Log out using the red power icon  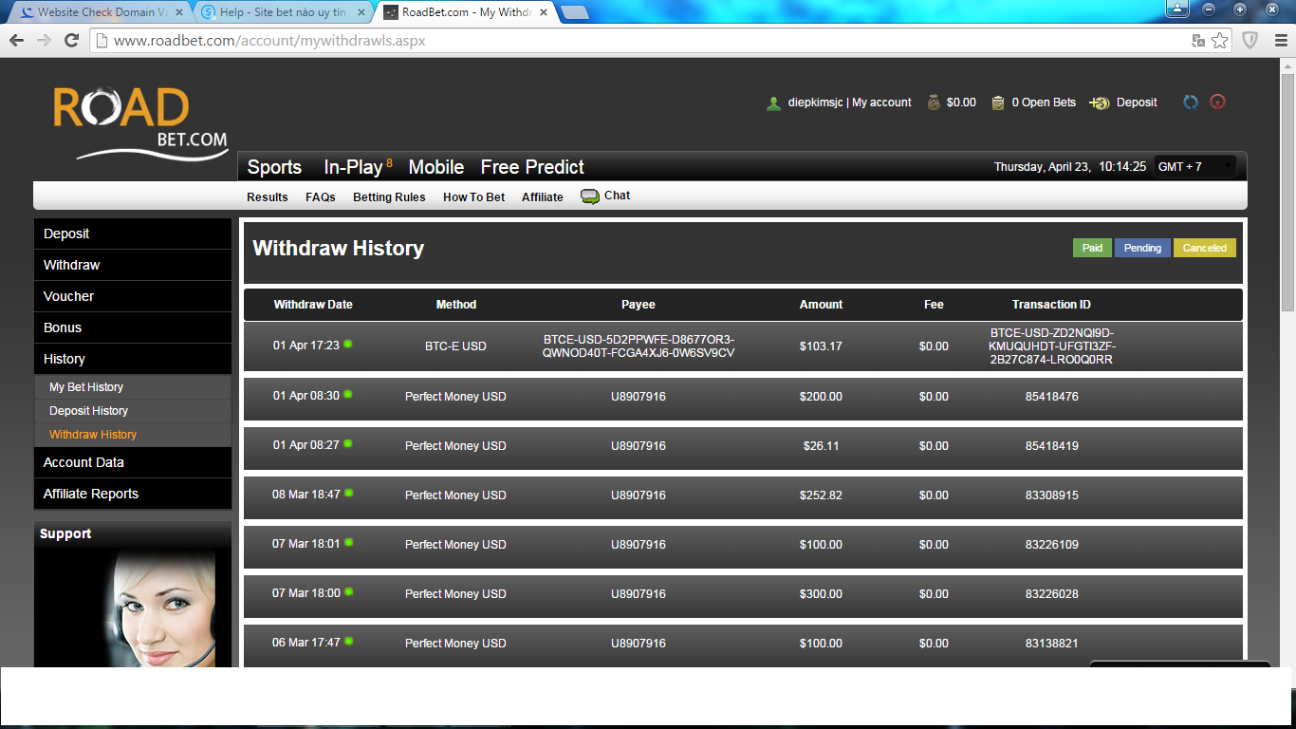click(1218, 103)
